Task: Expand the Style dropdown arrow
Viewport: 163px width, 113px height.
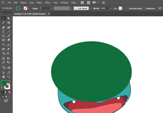Action: 124,8
